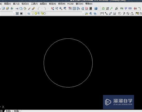Click the Paste clipboard icon

(x=25, y=9)
